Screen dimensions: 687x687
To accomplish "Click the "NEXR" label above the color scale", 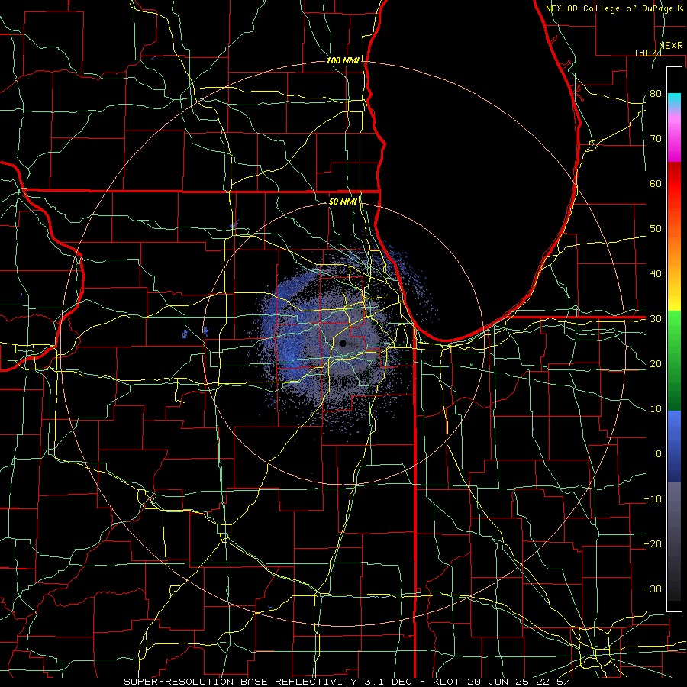I will [x=671, y=45].
